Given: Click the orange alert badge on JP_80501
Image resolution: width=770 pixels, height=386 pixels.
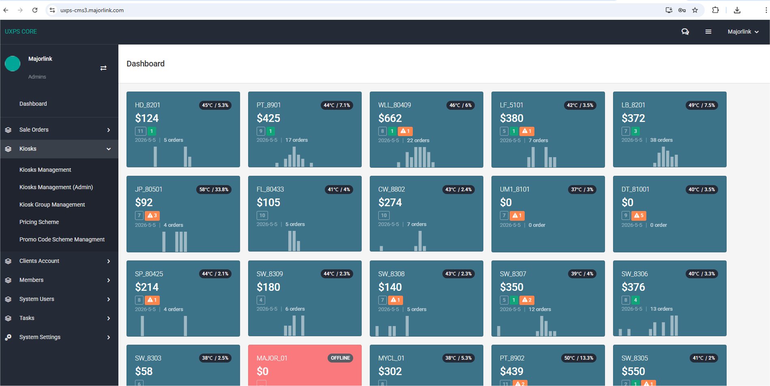Looking at the screenshot, I should [x=152, y=215].
